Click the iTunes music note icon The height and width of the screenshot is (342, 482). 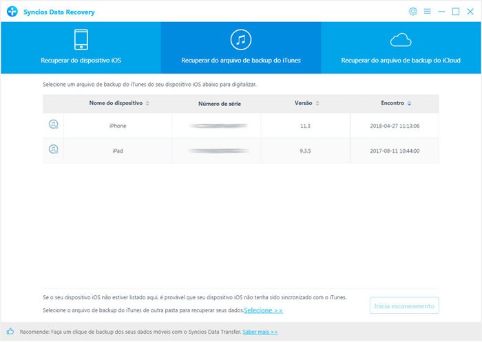click(241, 40)
